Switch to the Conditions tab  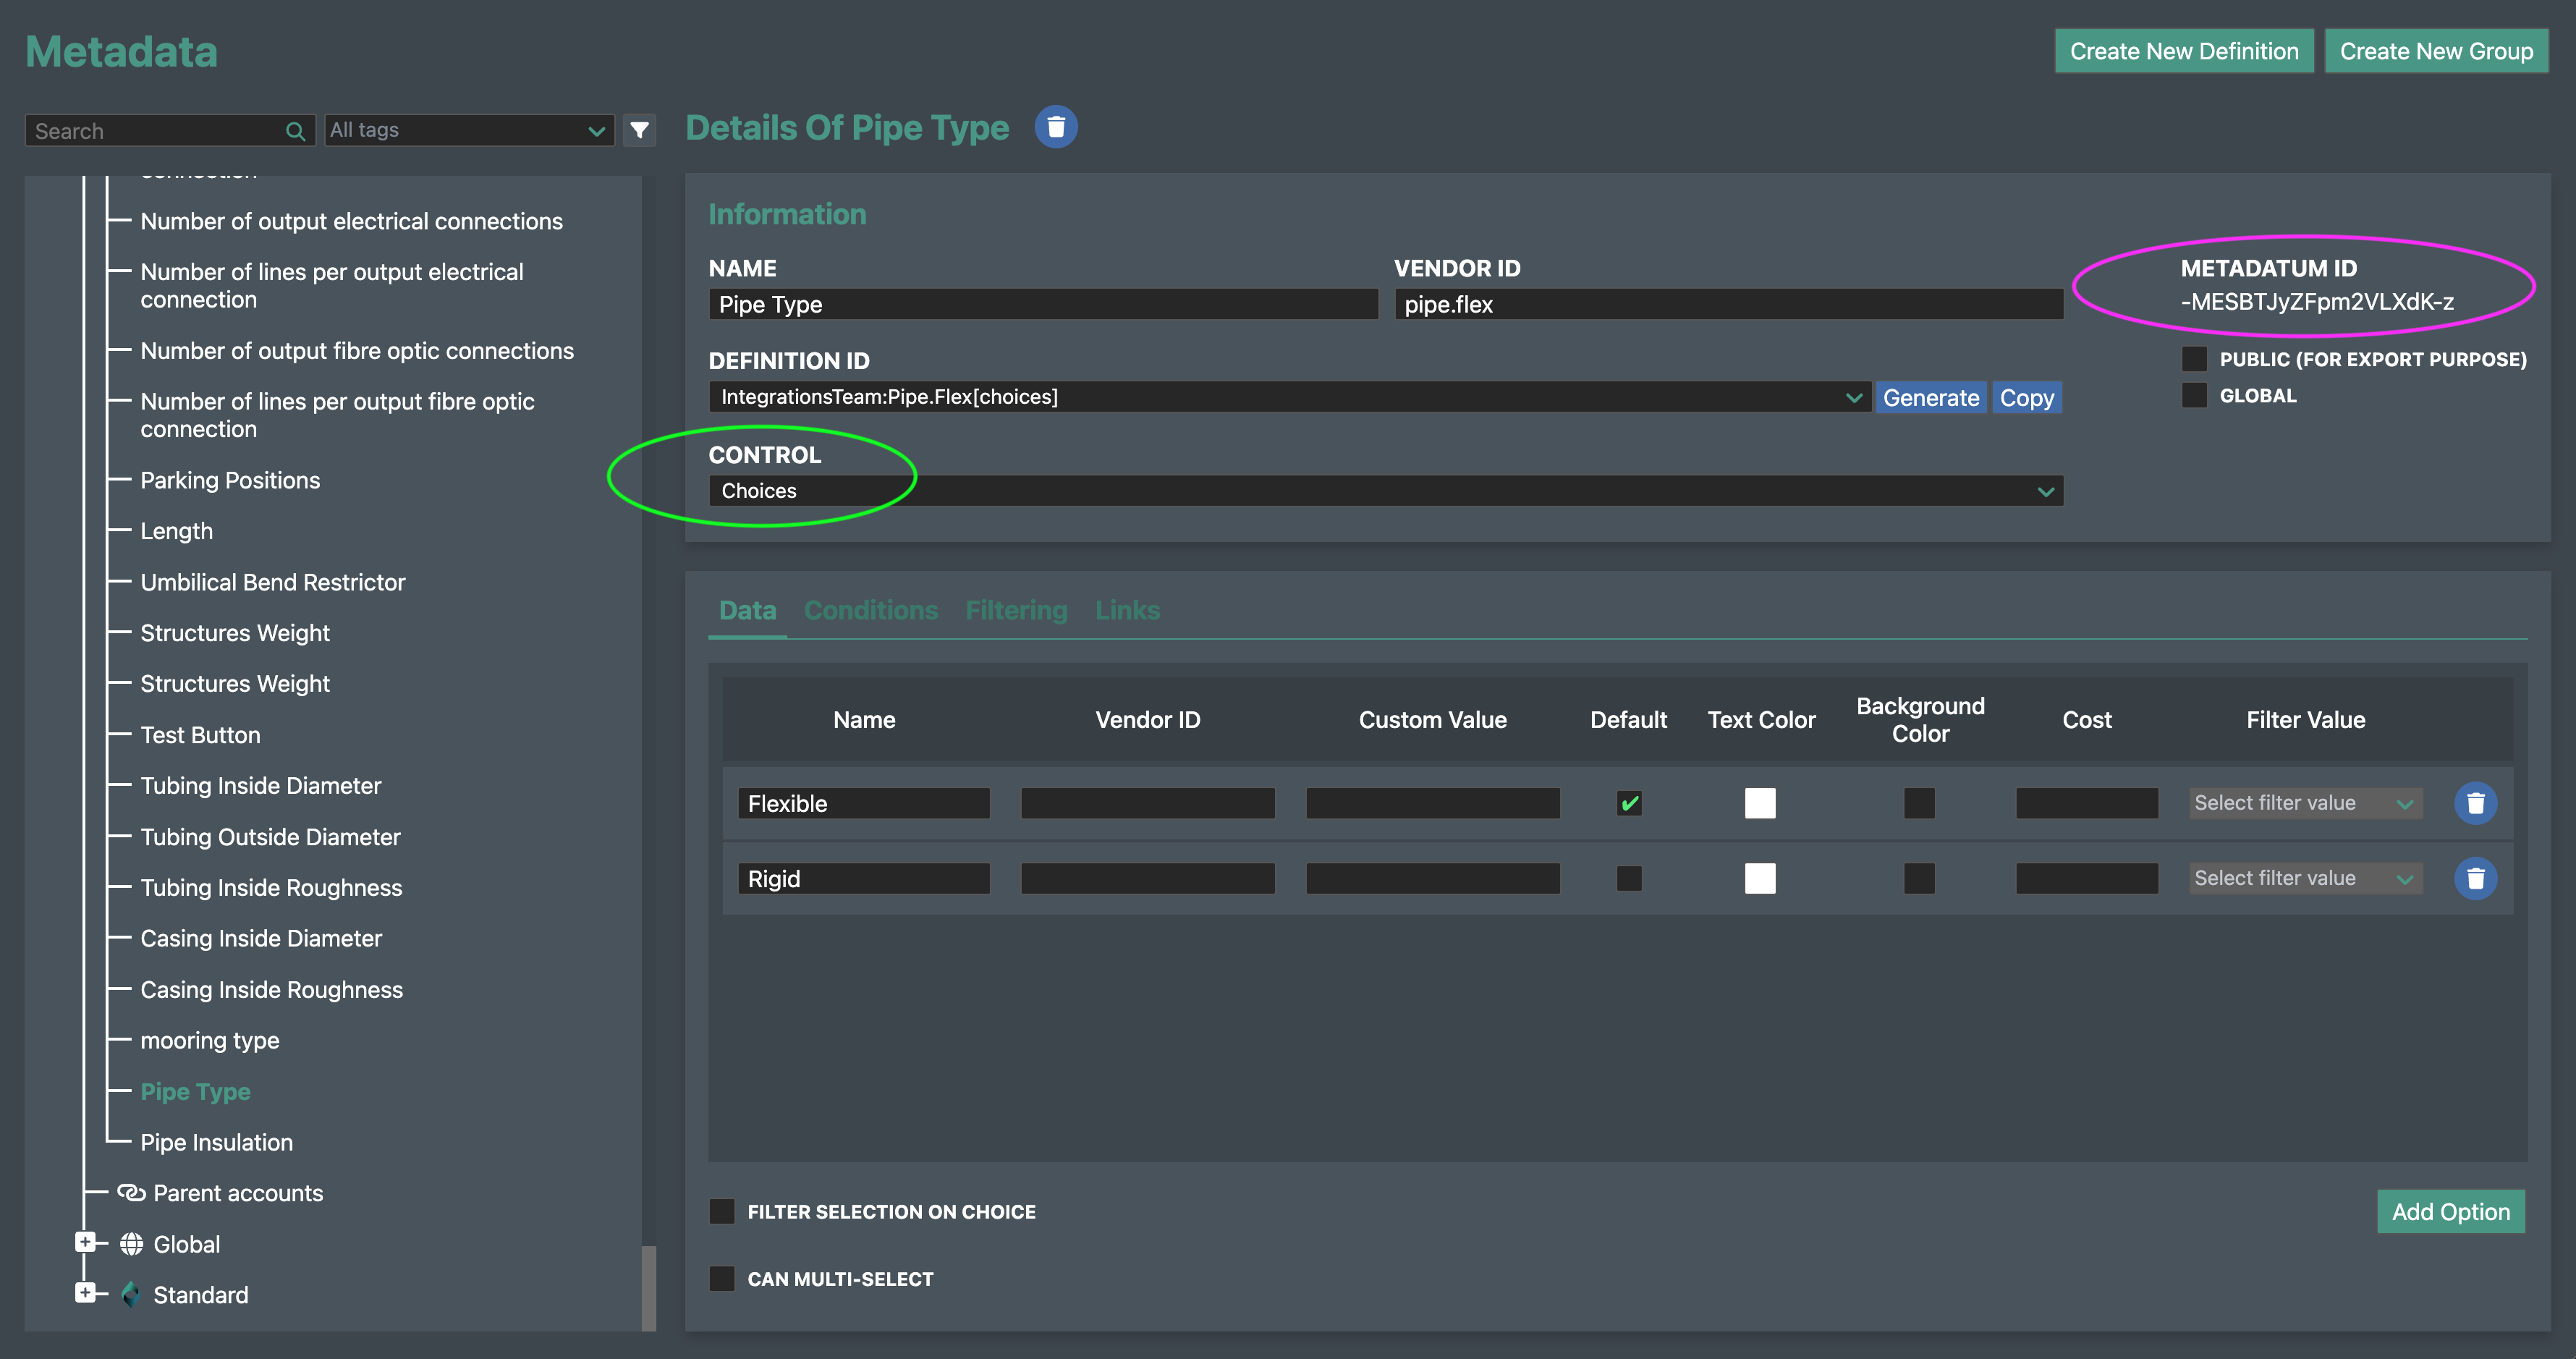point(870,610)
